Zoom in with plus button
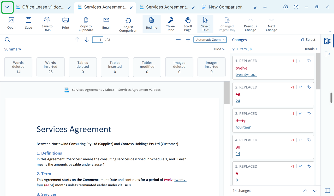Viewport: 334px width, 196px height. click(188, 40)
